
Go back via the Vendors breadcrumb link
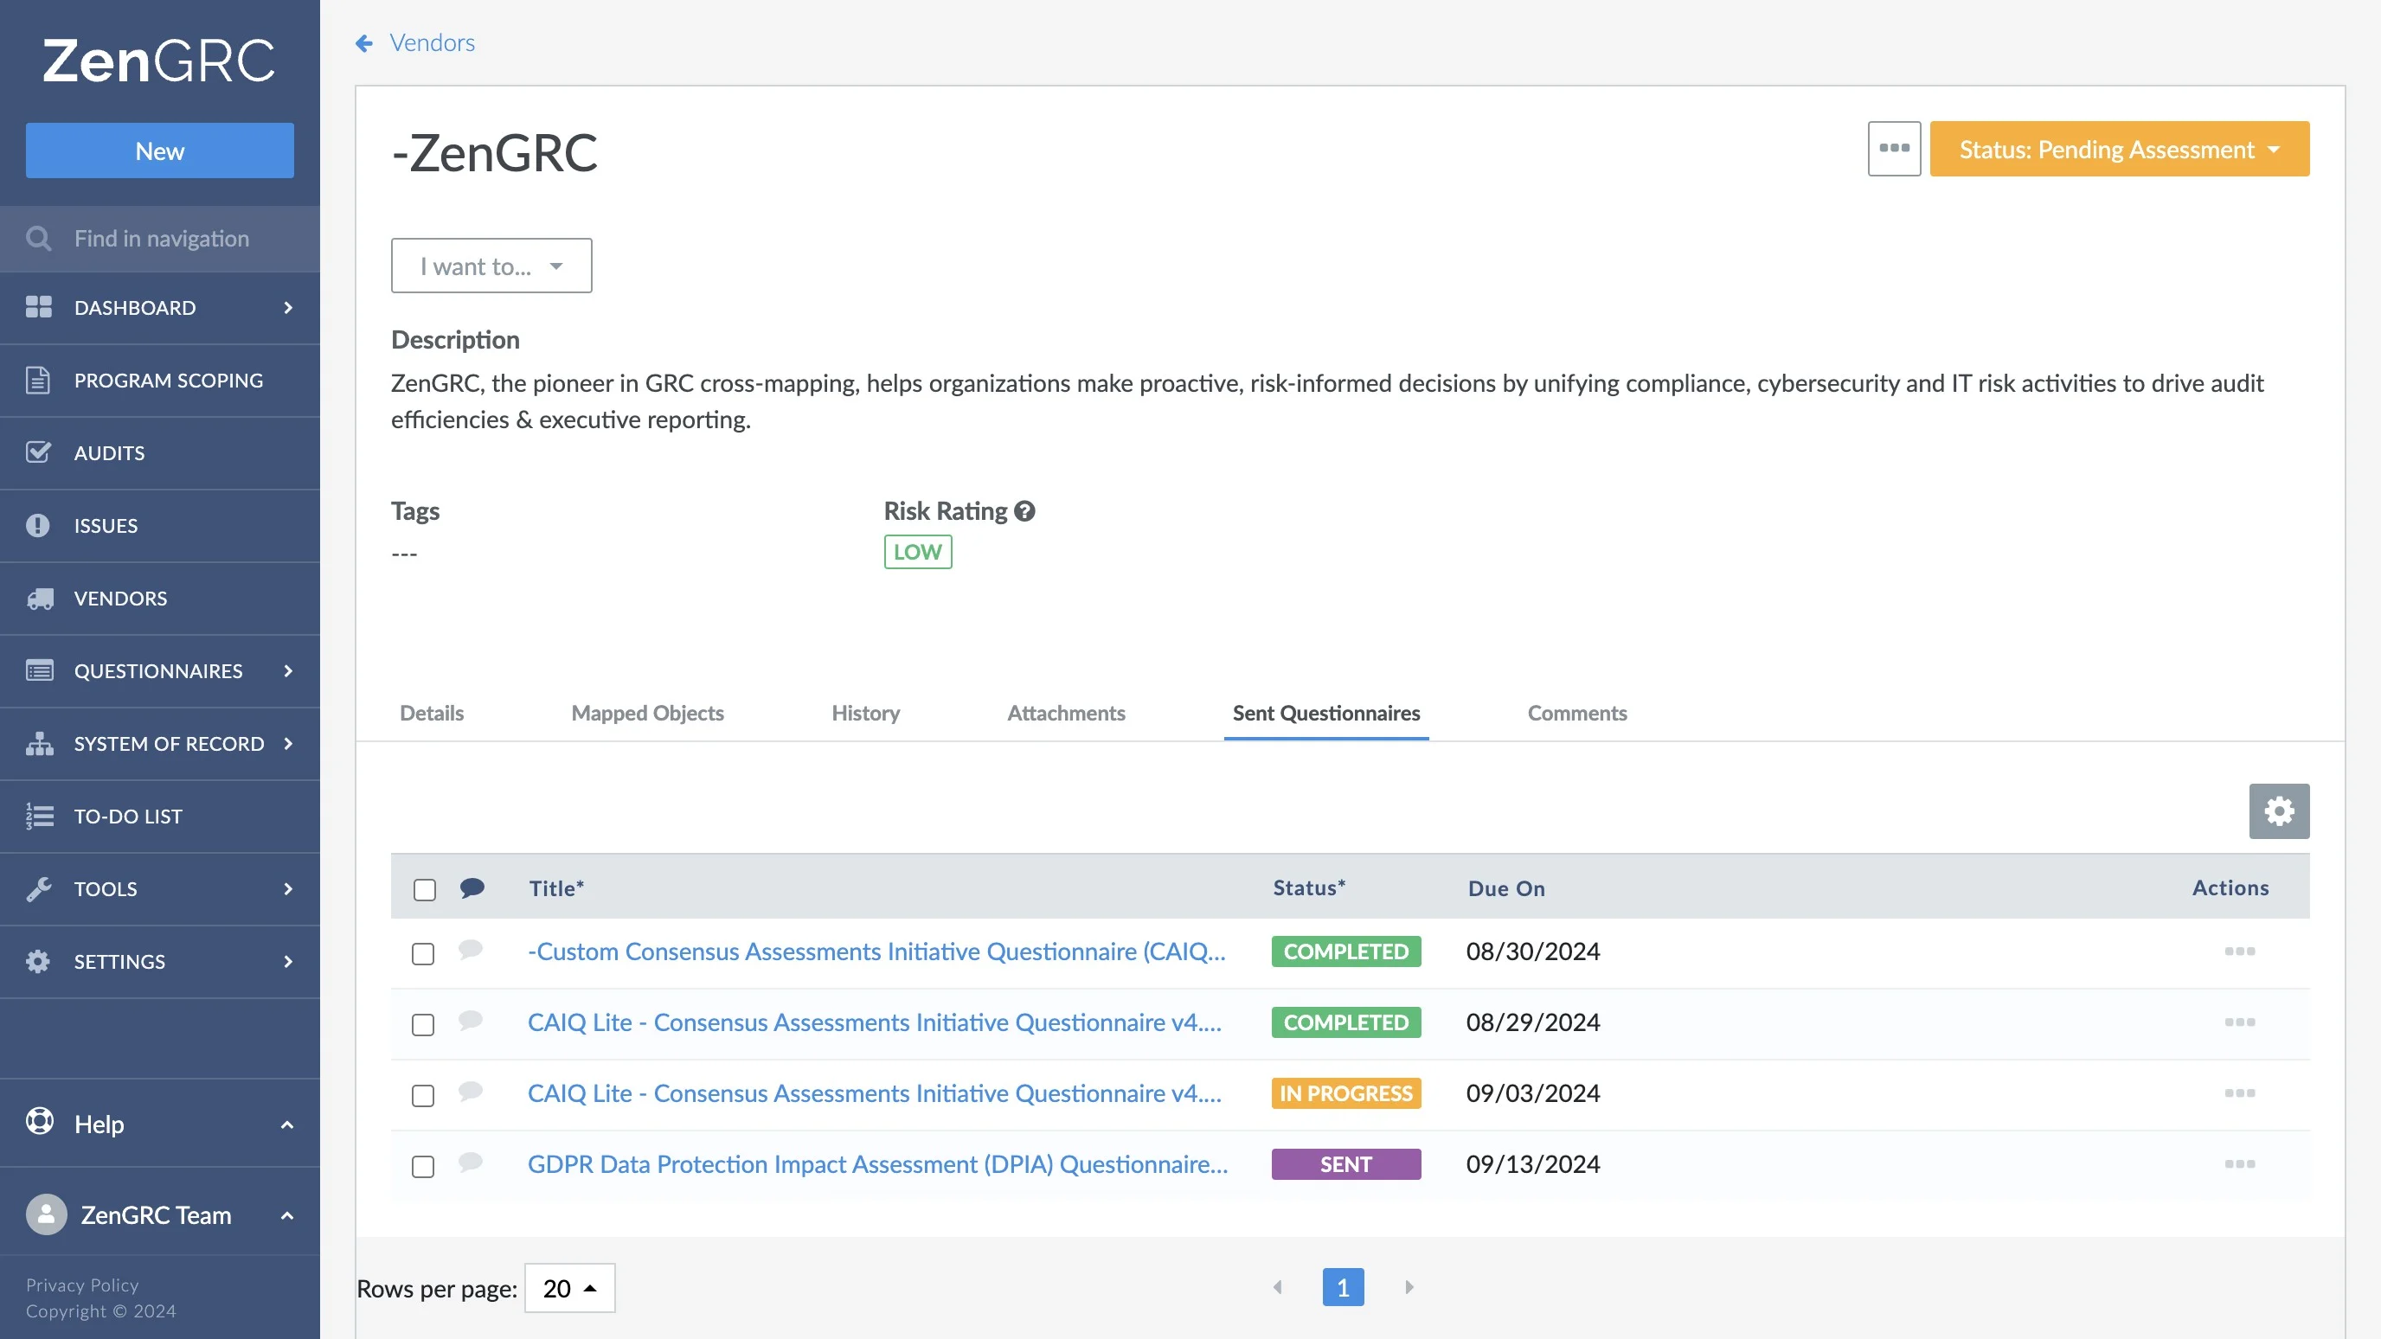pyautogui.click(x=432, y=42)
